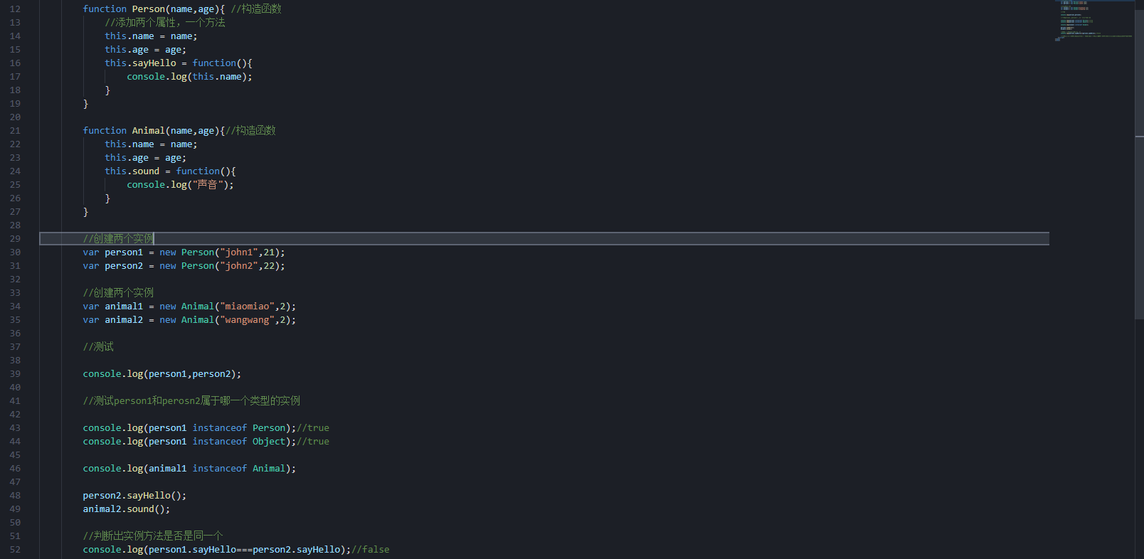The image size is (1144, 559).
Task: Click line number 16 in gutter
Action: click(x=15, y=63)
